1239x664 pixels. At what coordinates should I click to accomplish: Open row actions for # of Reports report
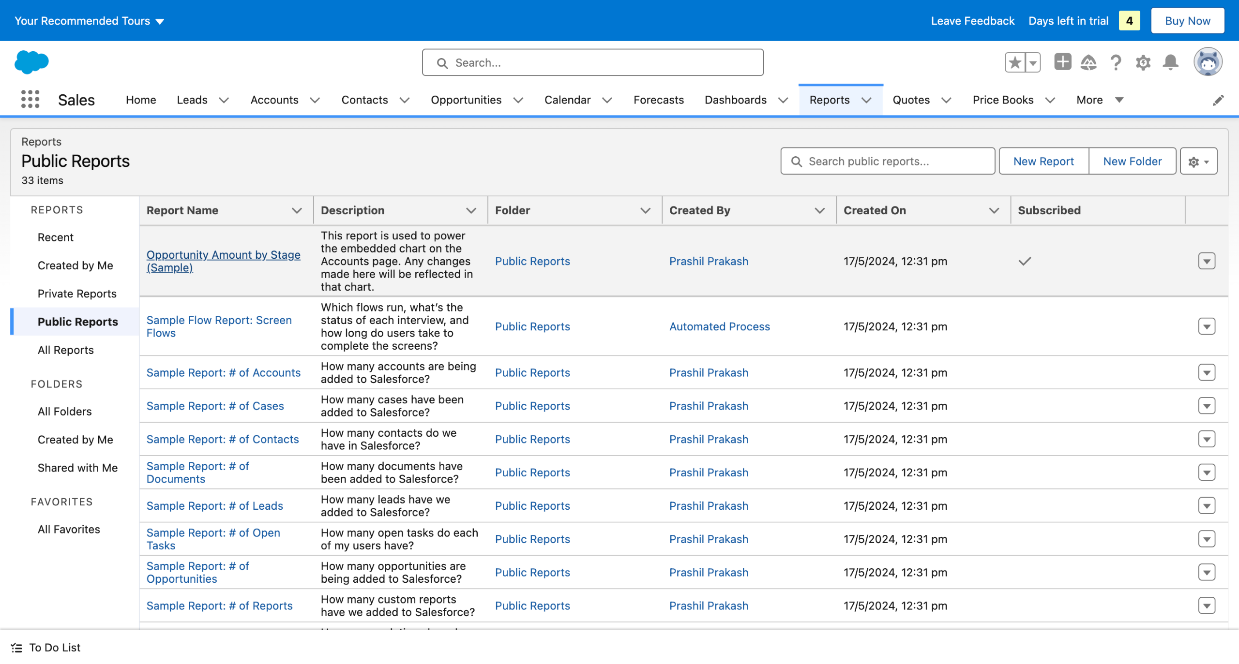tap(1207, 606)
